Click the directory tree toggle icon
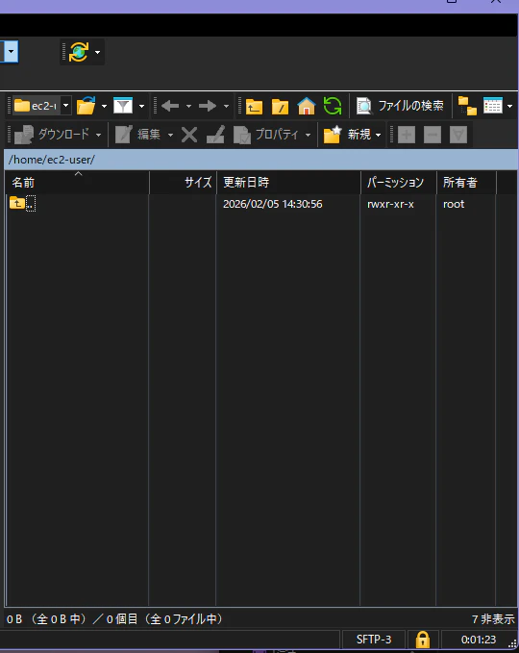Image resolution: width=519 pixels, height=653 pixels. [x=467, y=106]
